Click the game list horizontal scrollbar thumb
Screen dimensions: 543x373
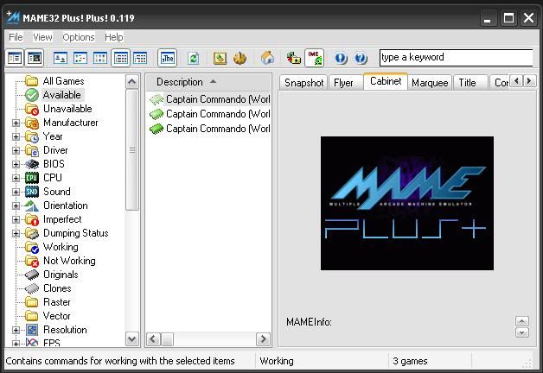click(x=168, y=339)
